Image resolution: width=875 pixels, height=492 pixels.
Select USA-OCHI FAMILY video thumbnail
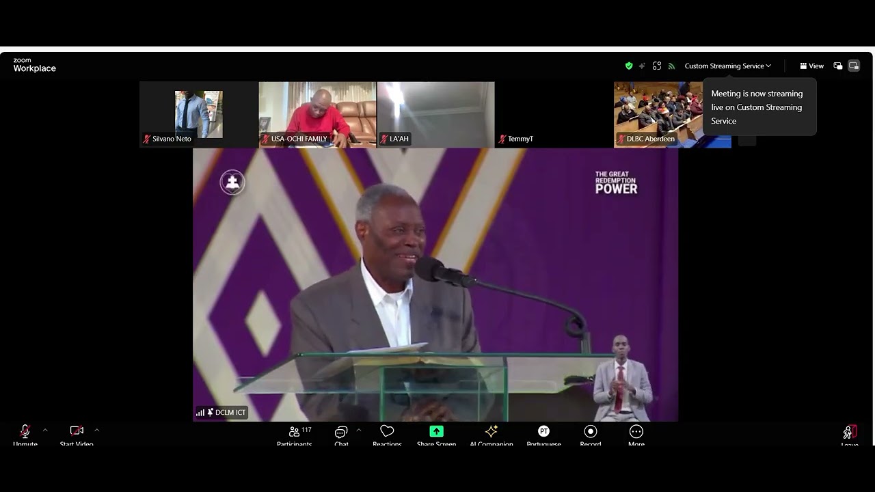[x=317, y=114]
